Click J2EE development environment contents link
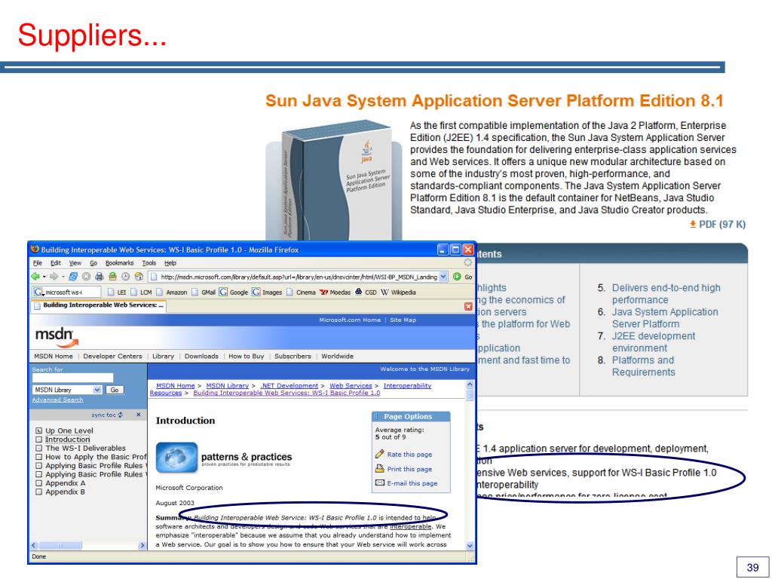Screen dimensions: 772x579 point(654,342)
